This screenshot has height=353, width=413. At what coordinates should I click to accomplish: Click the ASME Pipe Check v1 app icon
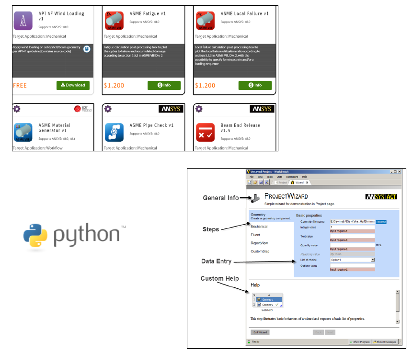pyautogui.click(x=115, y=132)
